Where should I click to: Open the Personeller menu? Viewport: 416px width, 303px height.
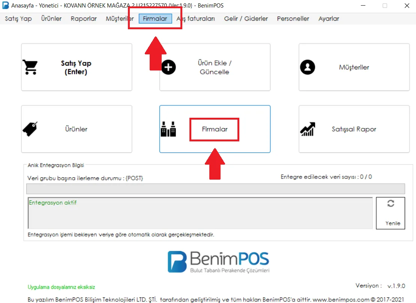(293, 19)
